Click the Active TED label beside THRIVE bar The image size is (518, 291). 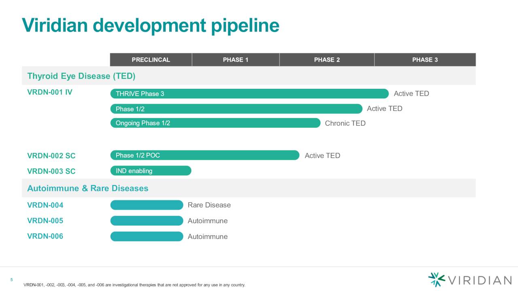pos(411,93)
